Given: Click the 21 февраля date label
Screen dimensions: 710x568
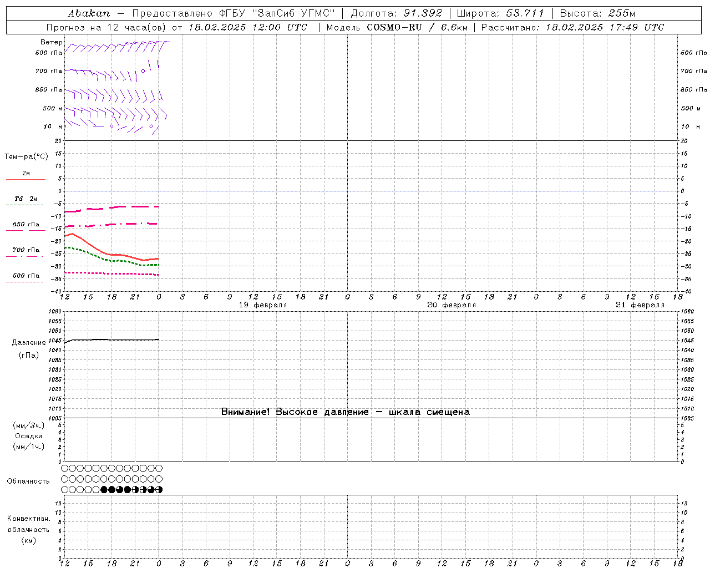Looking at the screenshot, I should click(x=640, y=305).
